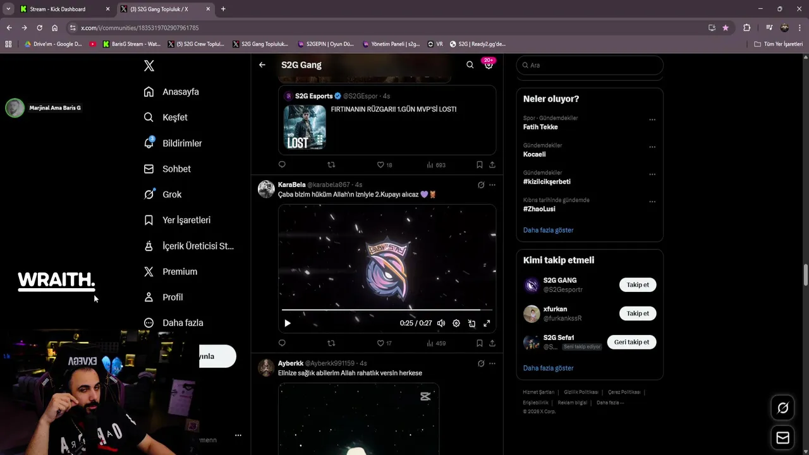Open community members icon with 20+ badge
The width and height of the screenshot is (809, 455).
(x=489, y=64)
